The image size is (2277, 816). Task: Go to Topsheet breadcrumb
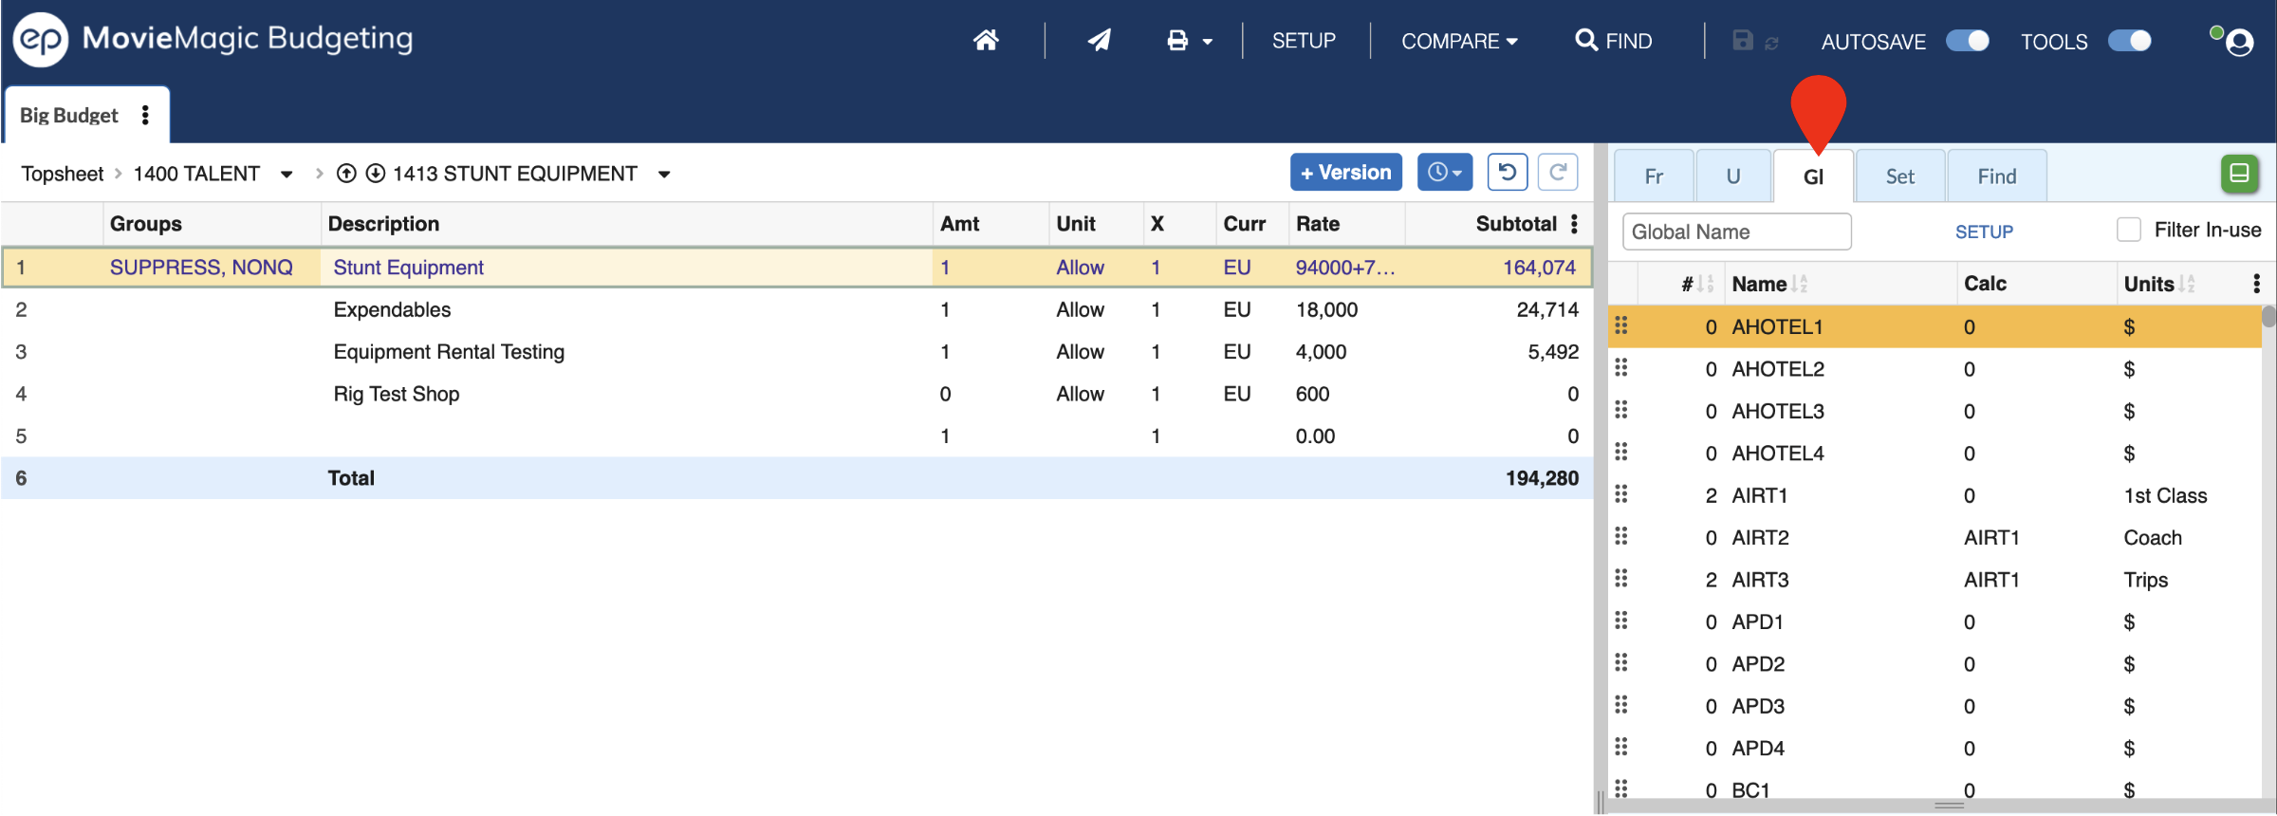click(63, 175)
